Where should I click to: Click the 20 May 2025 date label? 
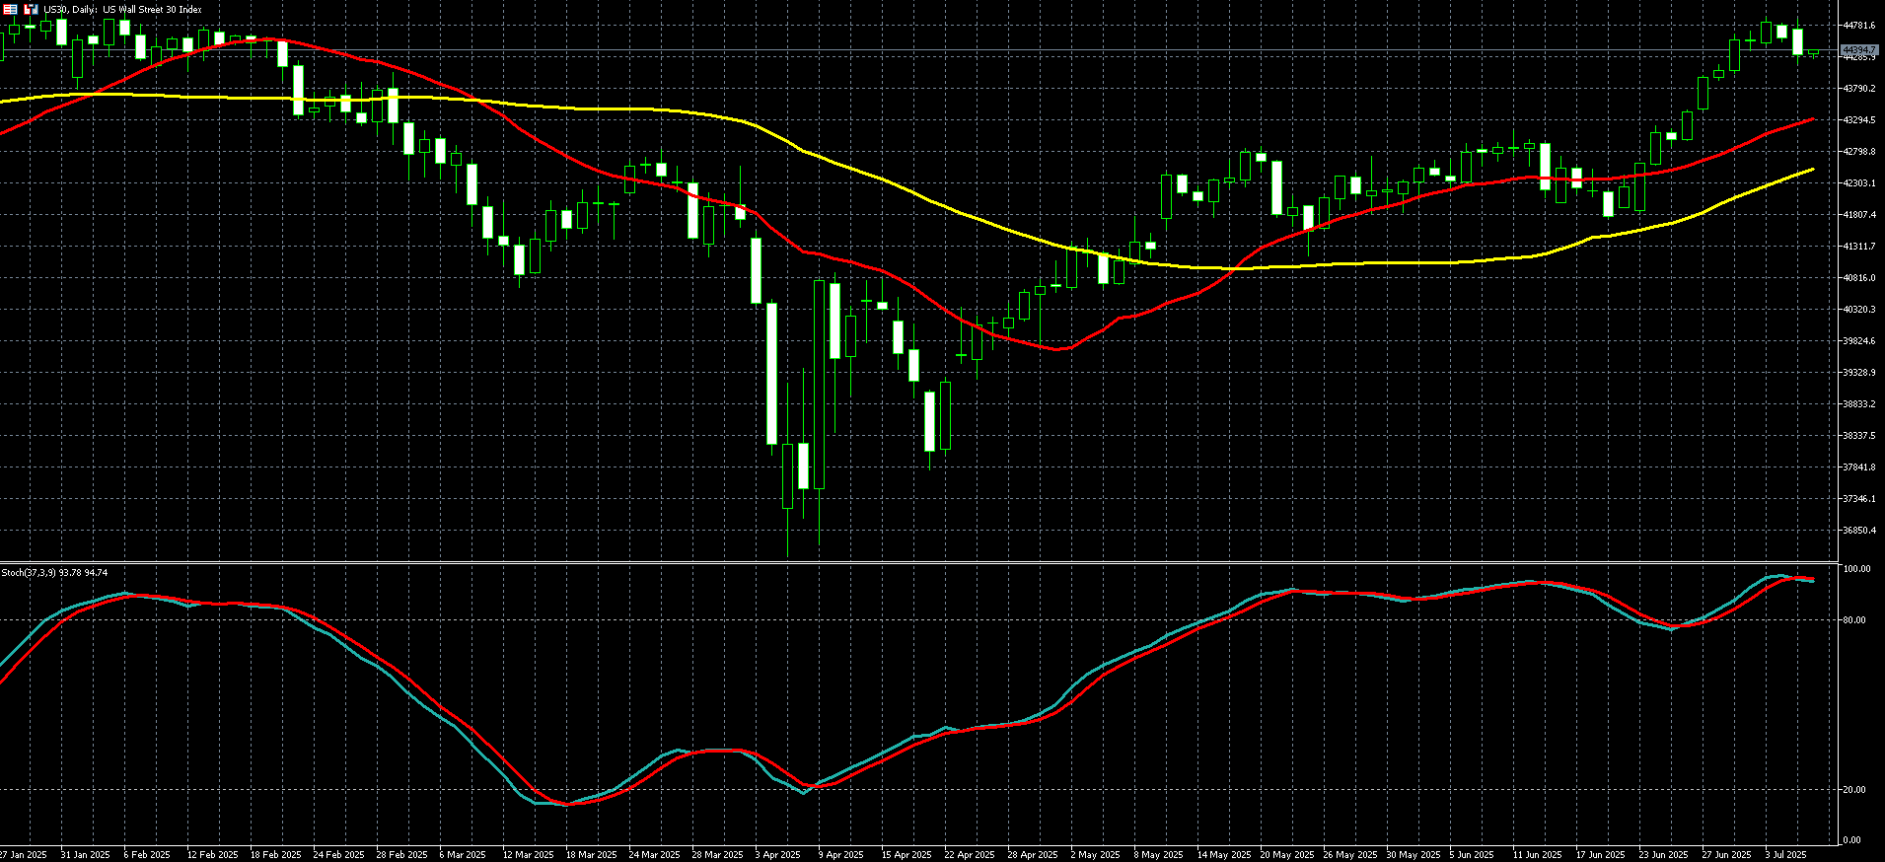[1286, 854]
